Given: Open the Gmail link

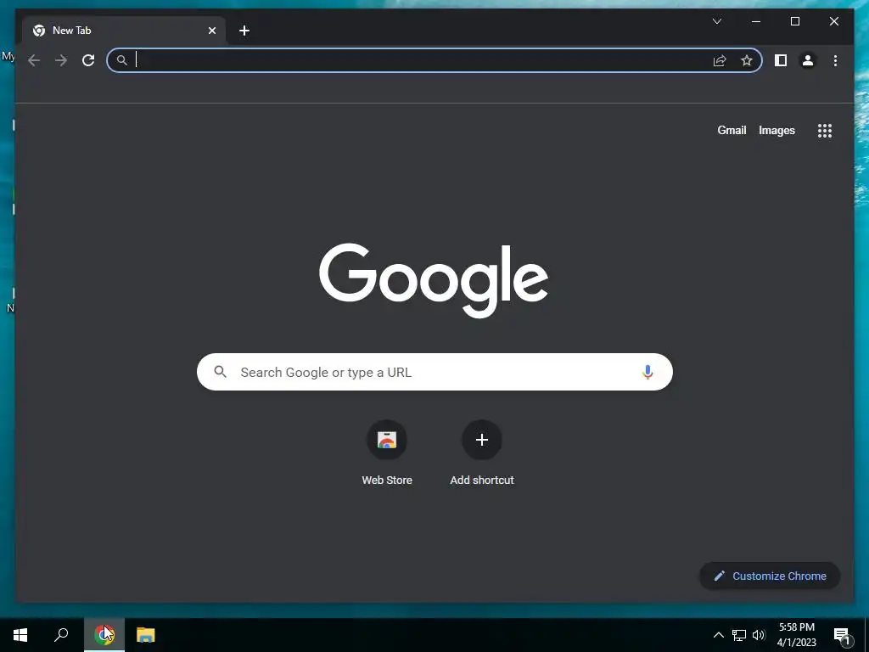Looking at the screenshot, I should (732, 130).
